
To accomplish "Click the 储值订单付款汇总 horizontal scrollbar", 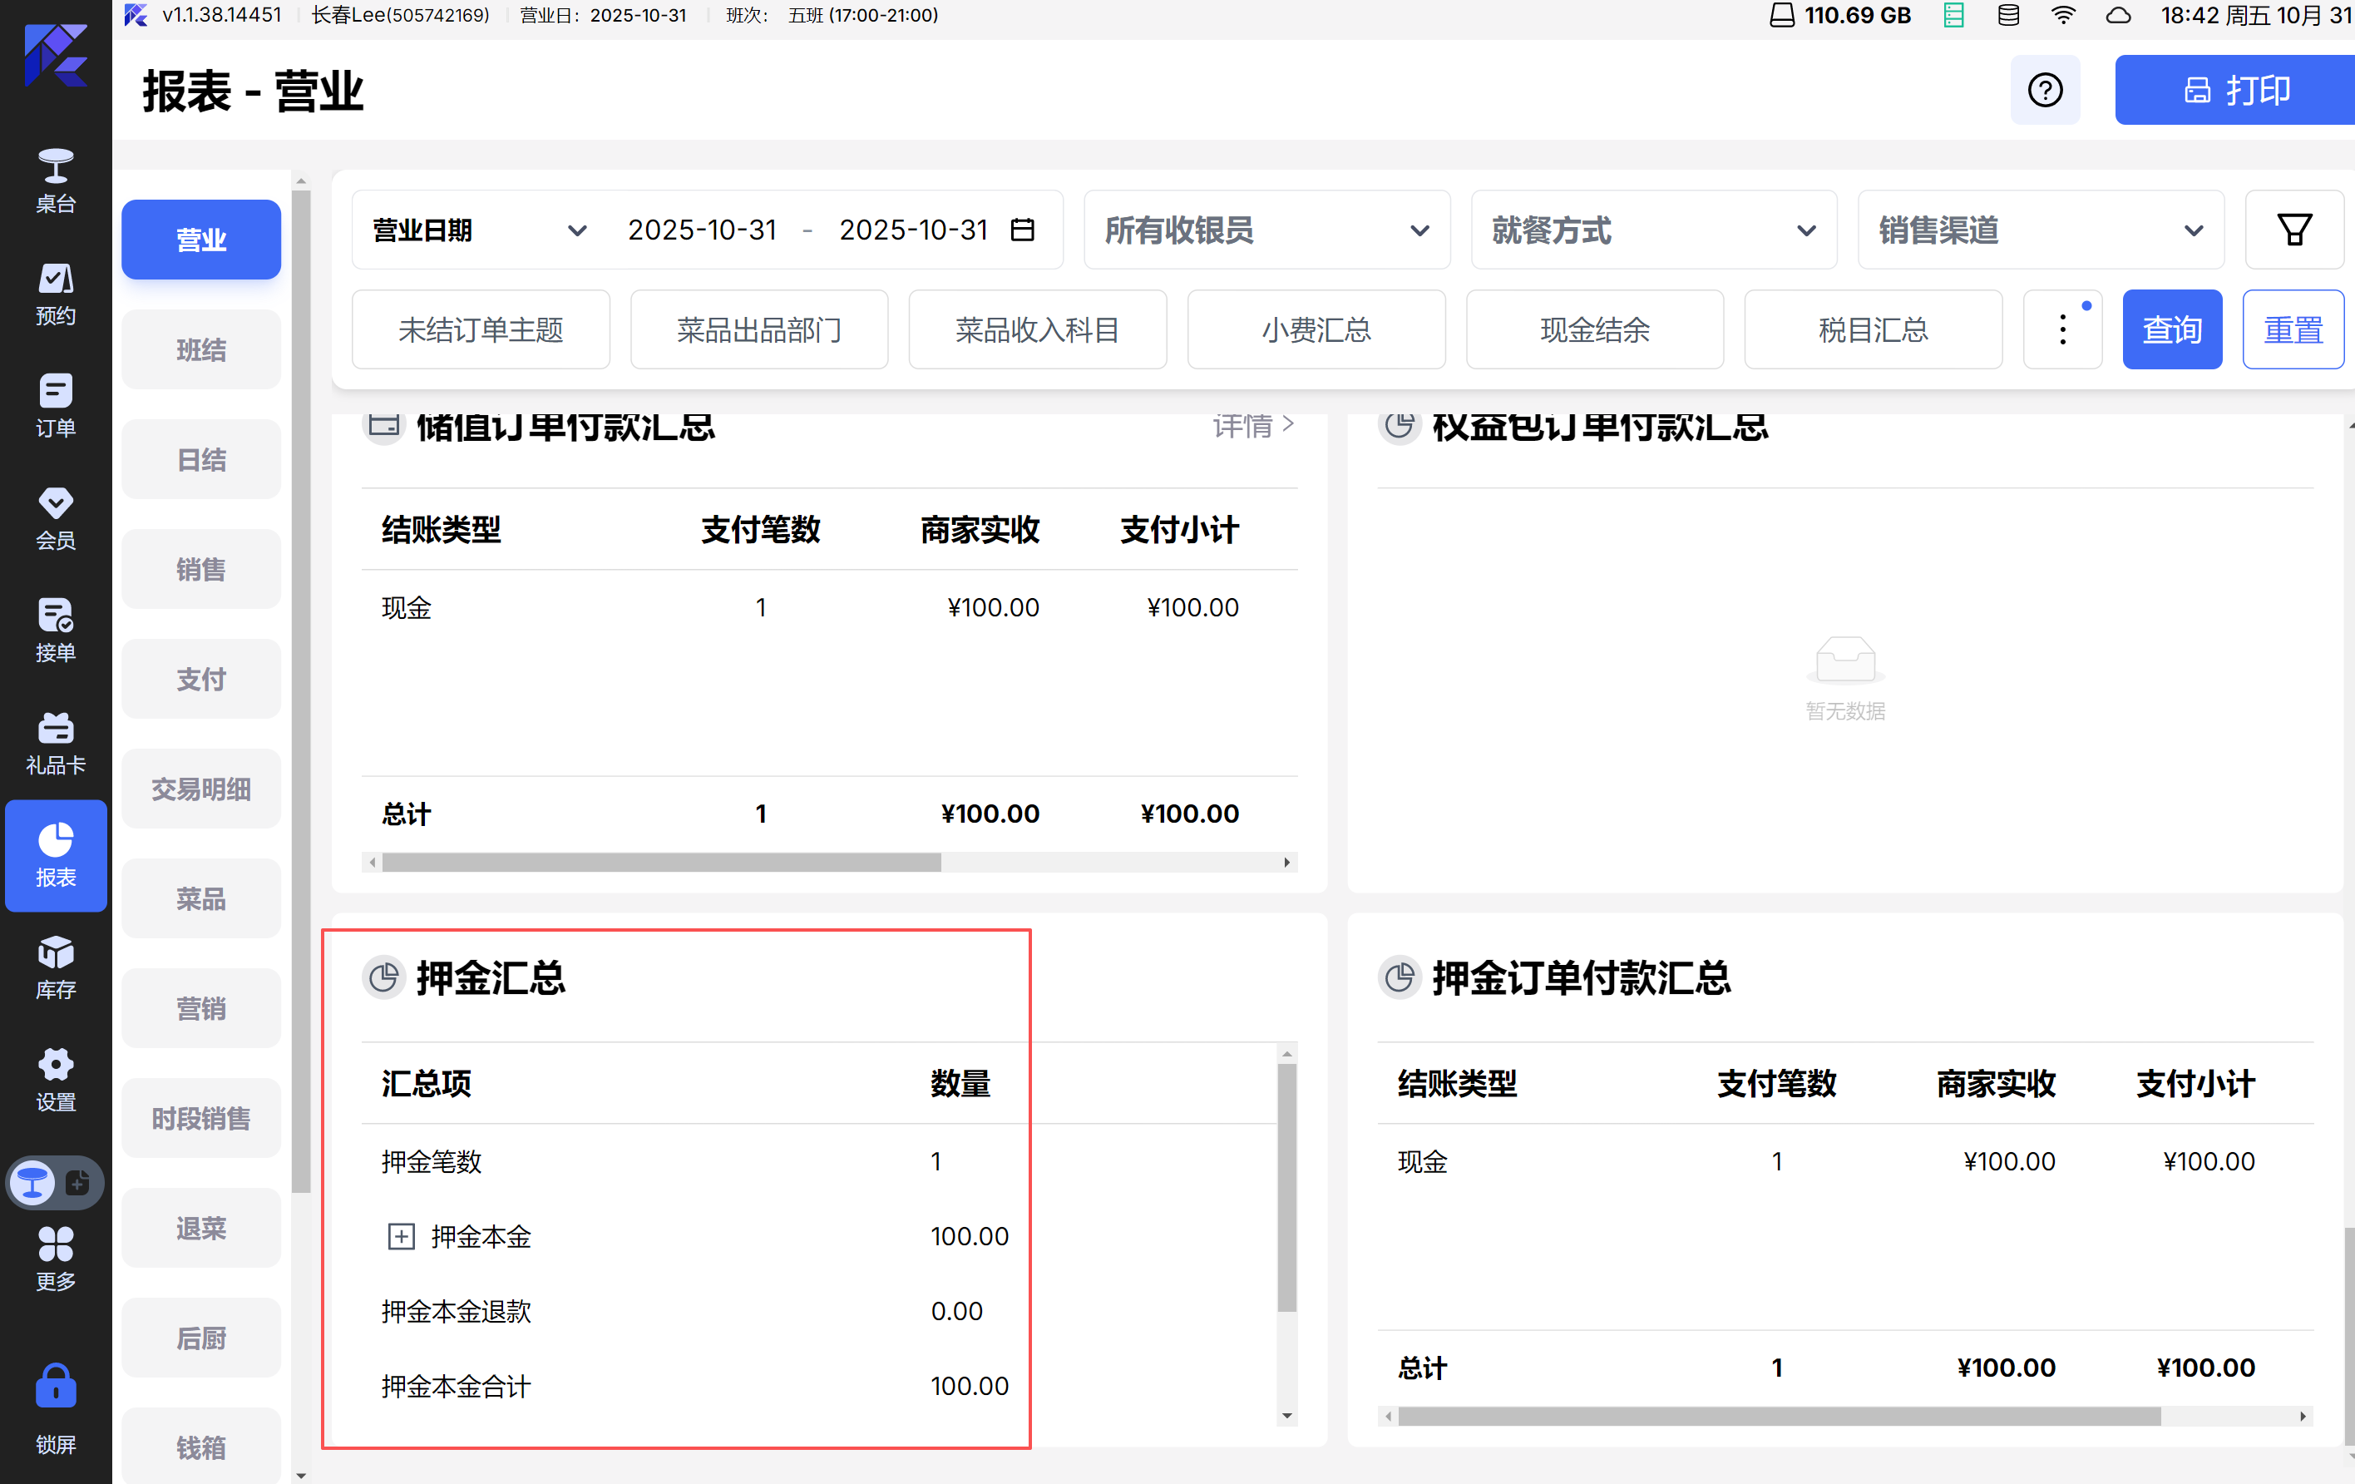I will click(x=661, y=863).
